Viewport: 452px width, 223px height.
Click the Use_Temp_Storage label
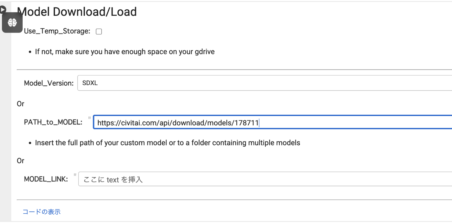[57, 31]
